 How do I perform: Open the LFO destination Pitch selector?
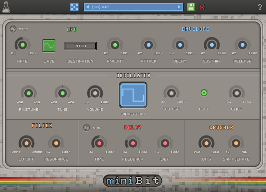coord(80,46)
